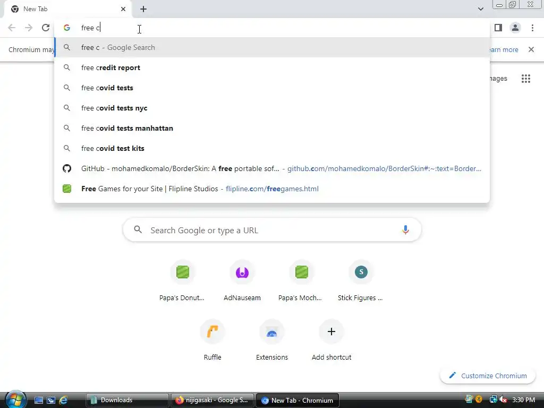
Task: Click the Images link at top right
Action: 498,79
